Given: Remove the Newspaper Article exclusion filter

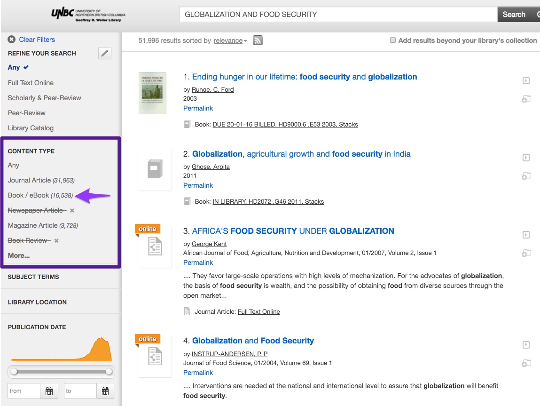Looking at the screenshot, I should tap(72, 210).
